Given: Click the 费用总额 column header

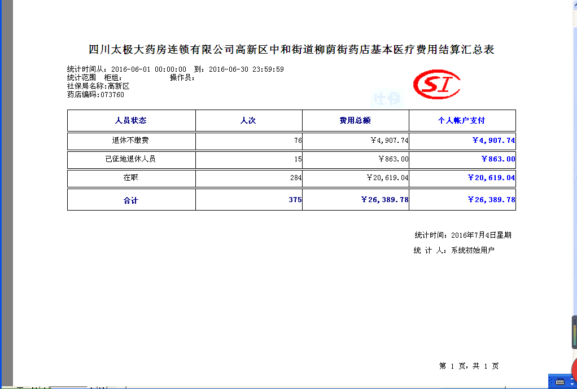Looking at the screenshot, I should click(355, 120).
